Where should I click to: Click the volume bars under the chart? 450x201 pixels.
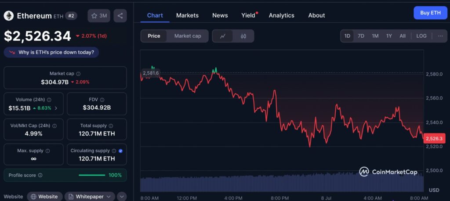(282, 183)
